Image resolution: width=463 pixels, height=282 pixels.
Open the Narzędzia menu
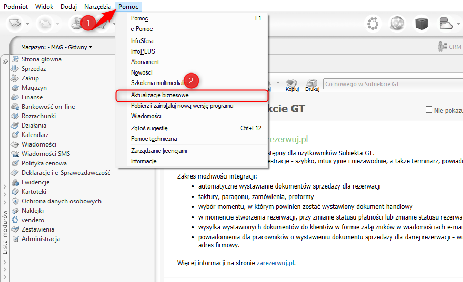coord(97,6)
